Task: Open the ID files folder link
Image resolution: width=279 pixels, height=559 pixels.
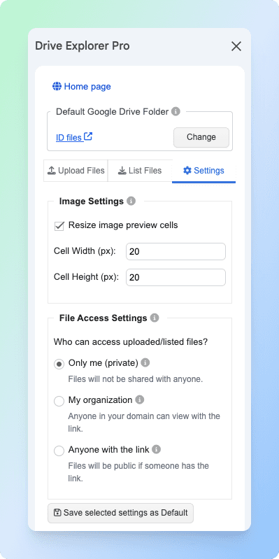Action: (x=69, y=137)
